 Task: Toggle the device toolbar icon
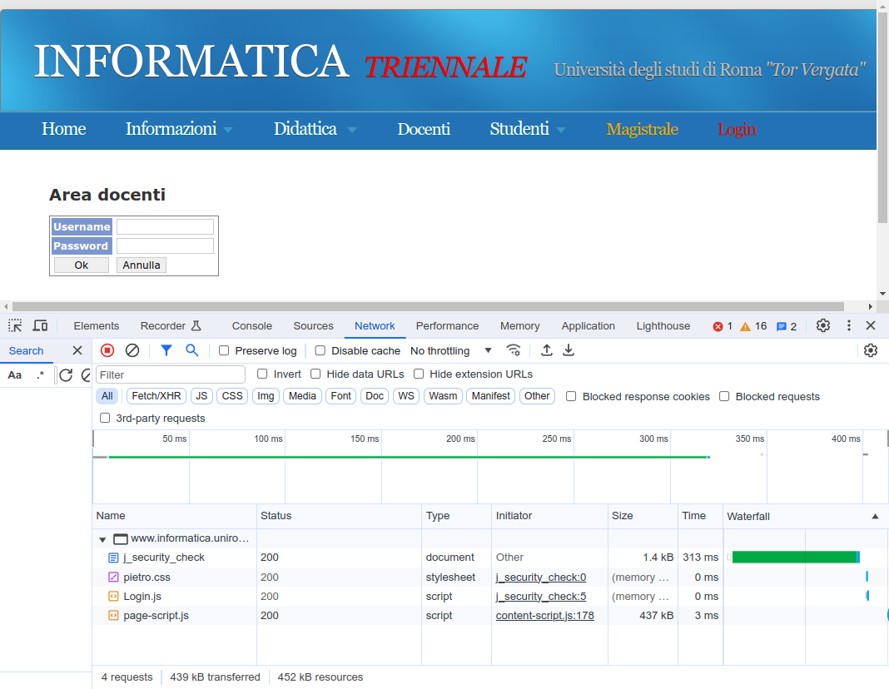40,326
